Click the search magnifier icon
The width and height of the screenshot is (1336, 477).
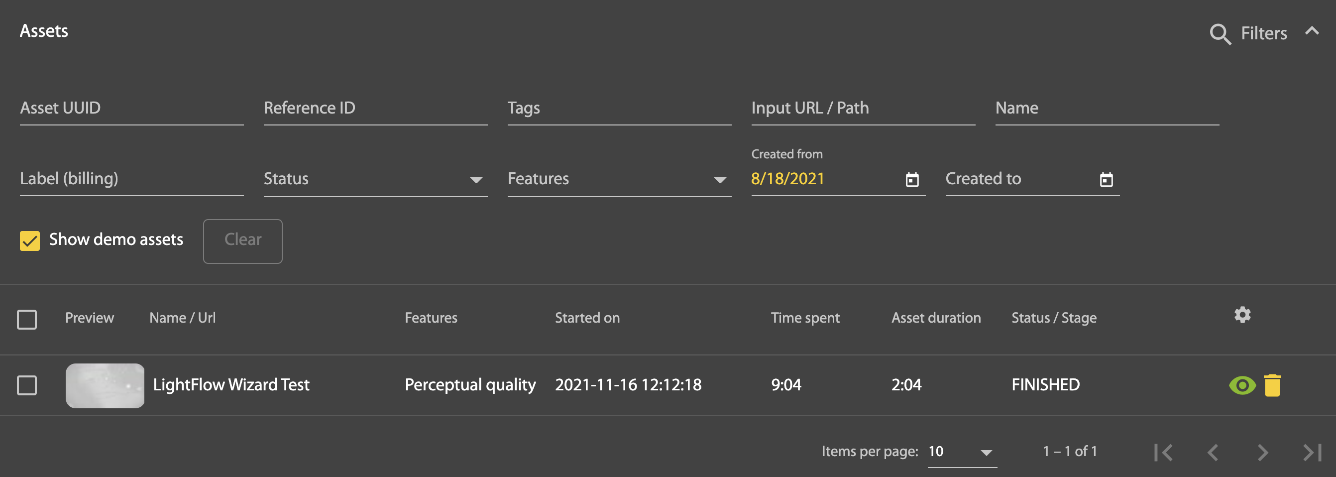click(1220, 34)
